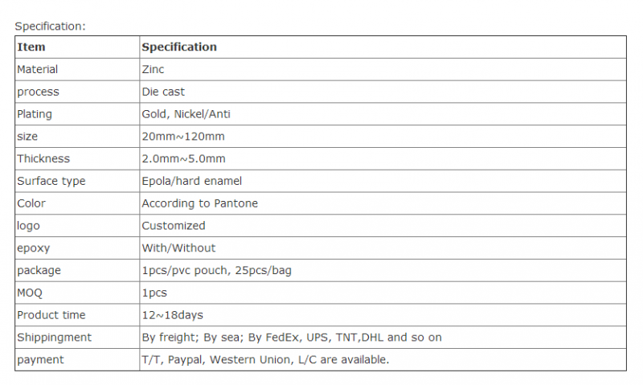This screenshot has height=385, width=643.
Task: Click the 'Material' row label
Action: [37, 70]
